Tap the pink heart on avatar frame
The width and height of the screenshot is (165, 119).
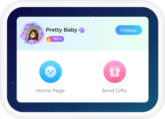(x=23, y=36)
